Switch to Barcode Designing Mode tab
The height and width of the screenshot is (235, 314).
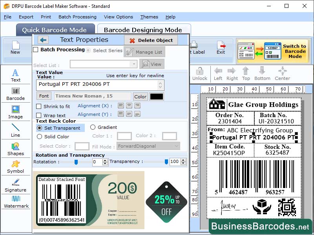144,30
